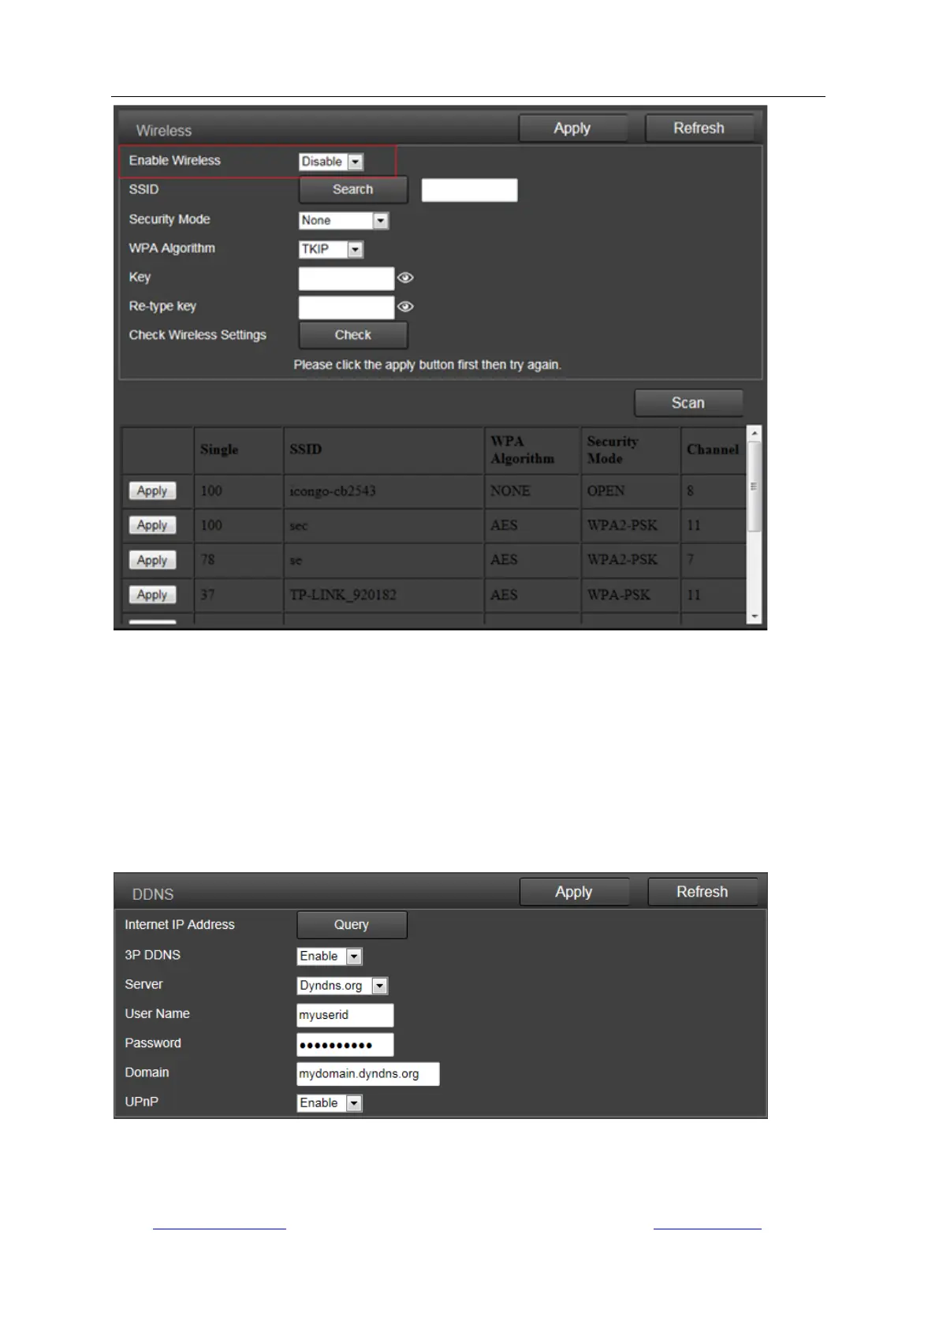This screenshot has width=939, height=1328.
Task: Click the SSID column header
Action: point(384,450)
